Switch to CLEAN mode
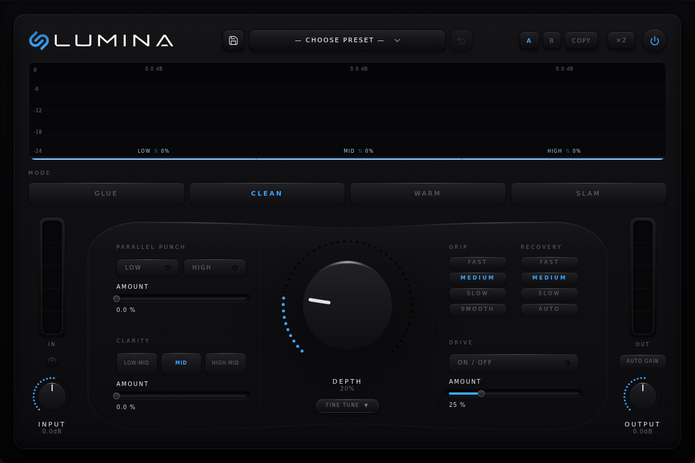Viewport: 695px width, 463px height. click(267, 194)
